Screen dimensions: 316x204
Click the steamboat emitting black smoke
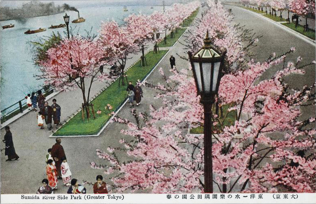tap(79, 20)
